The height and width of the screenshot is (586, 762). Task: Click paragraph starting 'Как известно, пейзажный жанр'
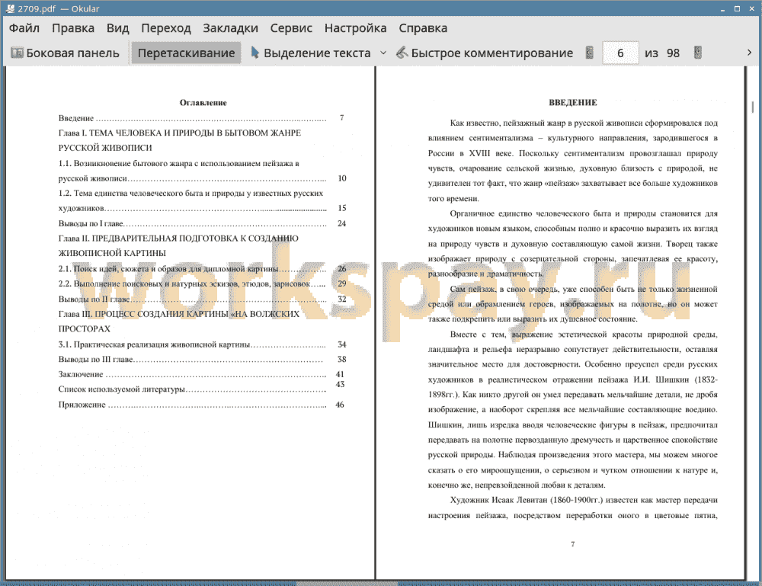coord(572,161)
